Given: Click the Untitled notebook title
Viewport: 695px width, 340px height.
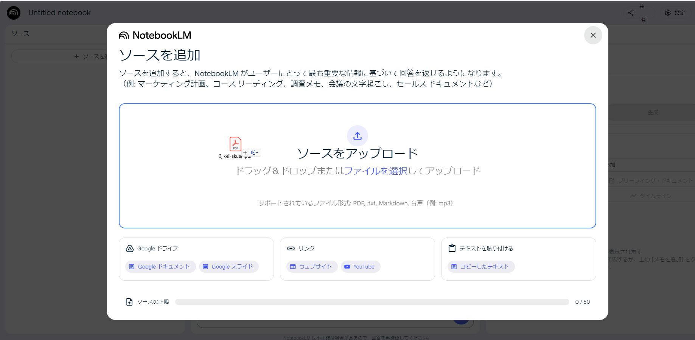Looking at the screenshot, I should pyautogui.click(x=59, y=12).
